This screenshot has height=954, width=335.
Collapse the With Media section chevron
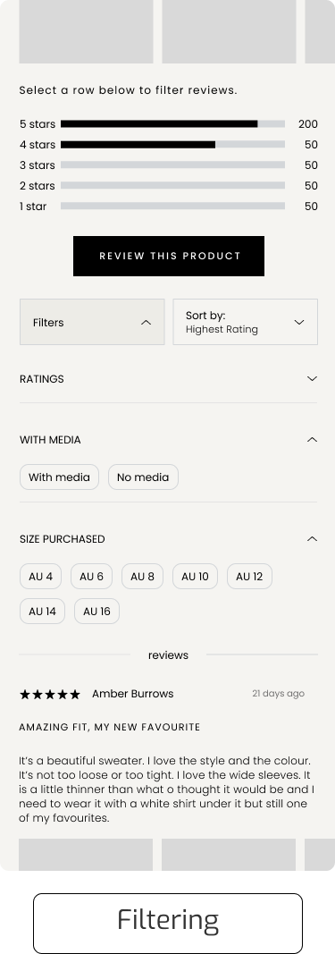312,439
